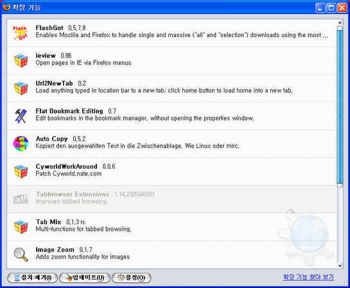Select the Image Zoom 0.1.7 title
350x288 pixels.
click(x=64, y=250)
